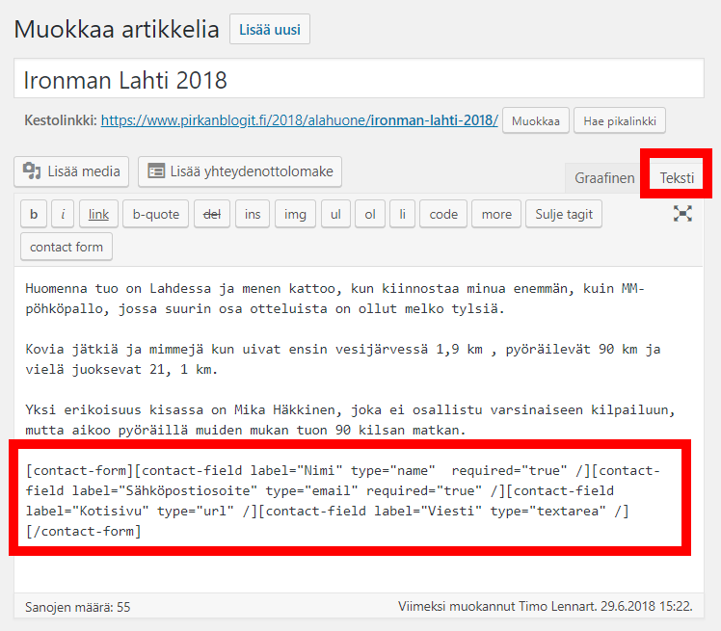Click the italic 'i' quicktag button
This screenshot has width=721, height=631.
63,214
